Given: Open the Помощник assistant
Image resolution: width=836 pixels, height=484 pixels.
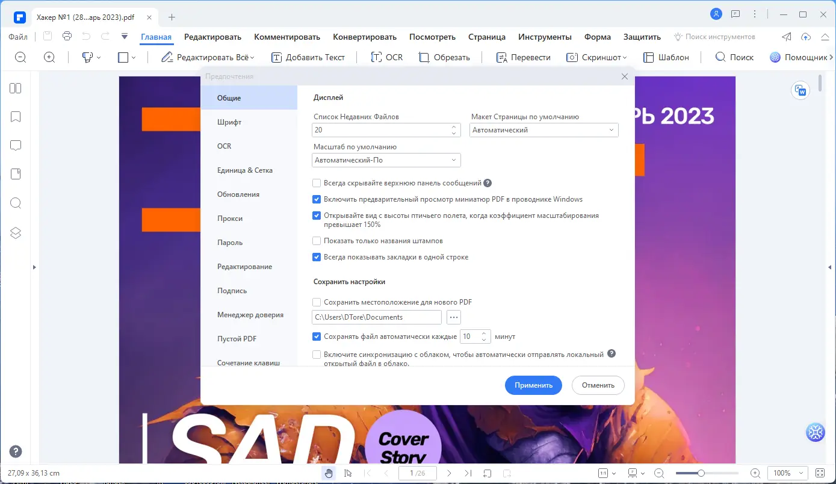Looking at the screenshot, I should pyautogui.click(x=799, y=57).
